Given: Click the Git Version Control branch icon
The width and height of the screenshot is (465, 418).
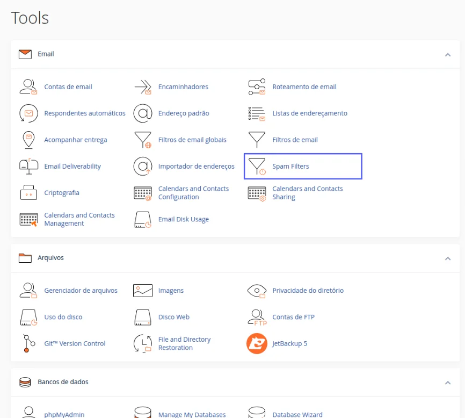Looking at the screenshot, I should [x=29, y=343].
